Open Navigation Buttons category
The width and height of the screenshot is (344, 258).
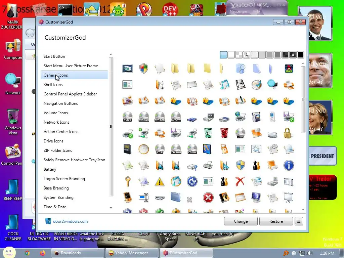coord(61,103)
